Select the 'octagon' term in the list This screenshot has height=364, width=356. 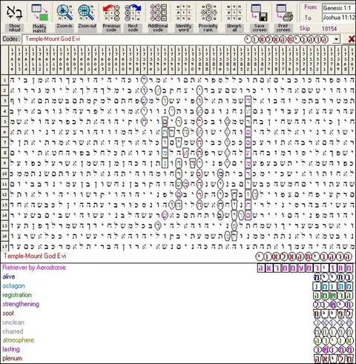[x=13, y=286]
